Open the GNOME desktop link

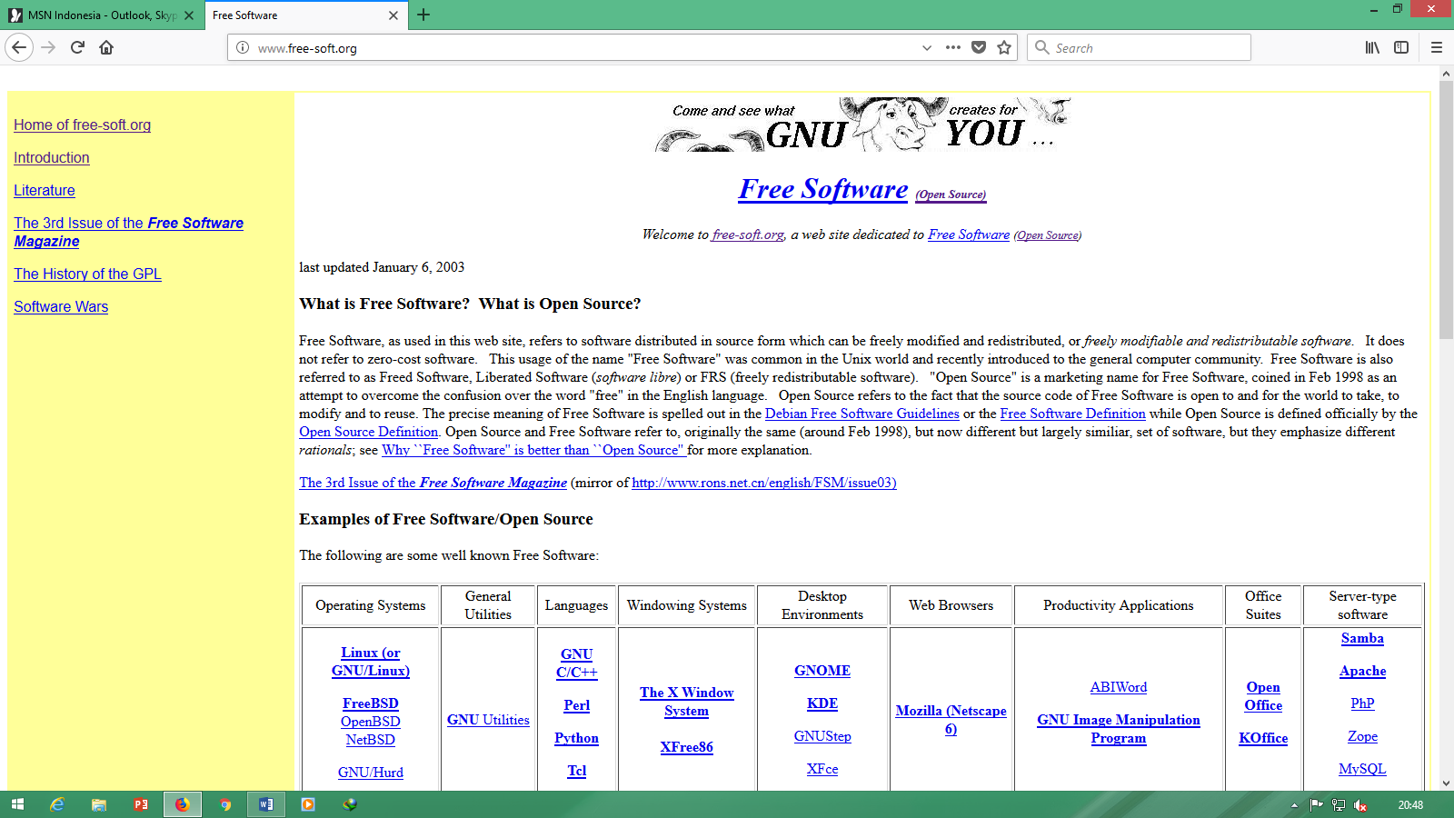point(822,671)
